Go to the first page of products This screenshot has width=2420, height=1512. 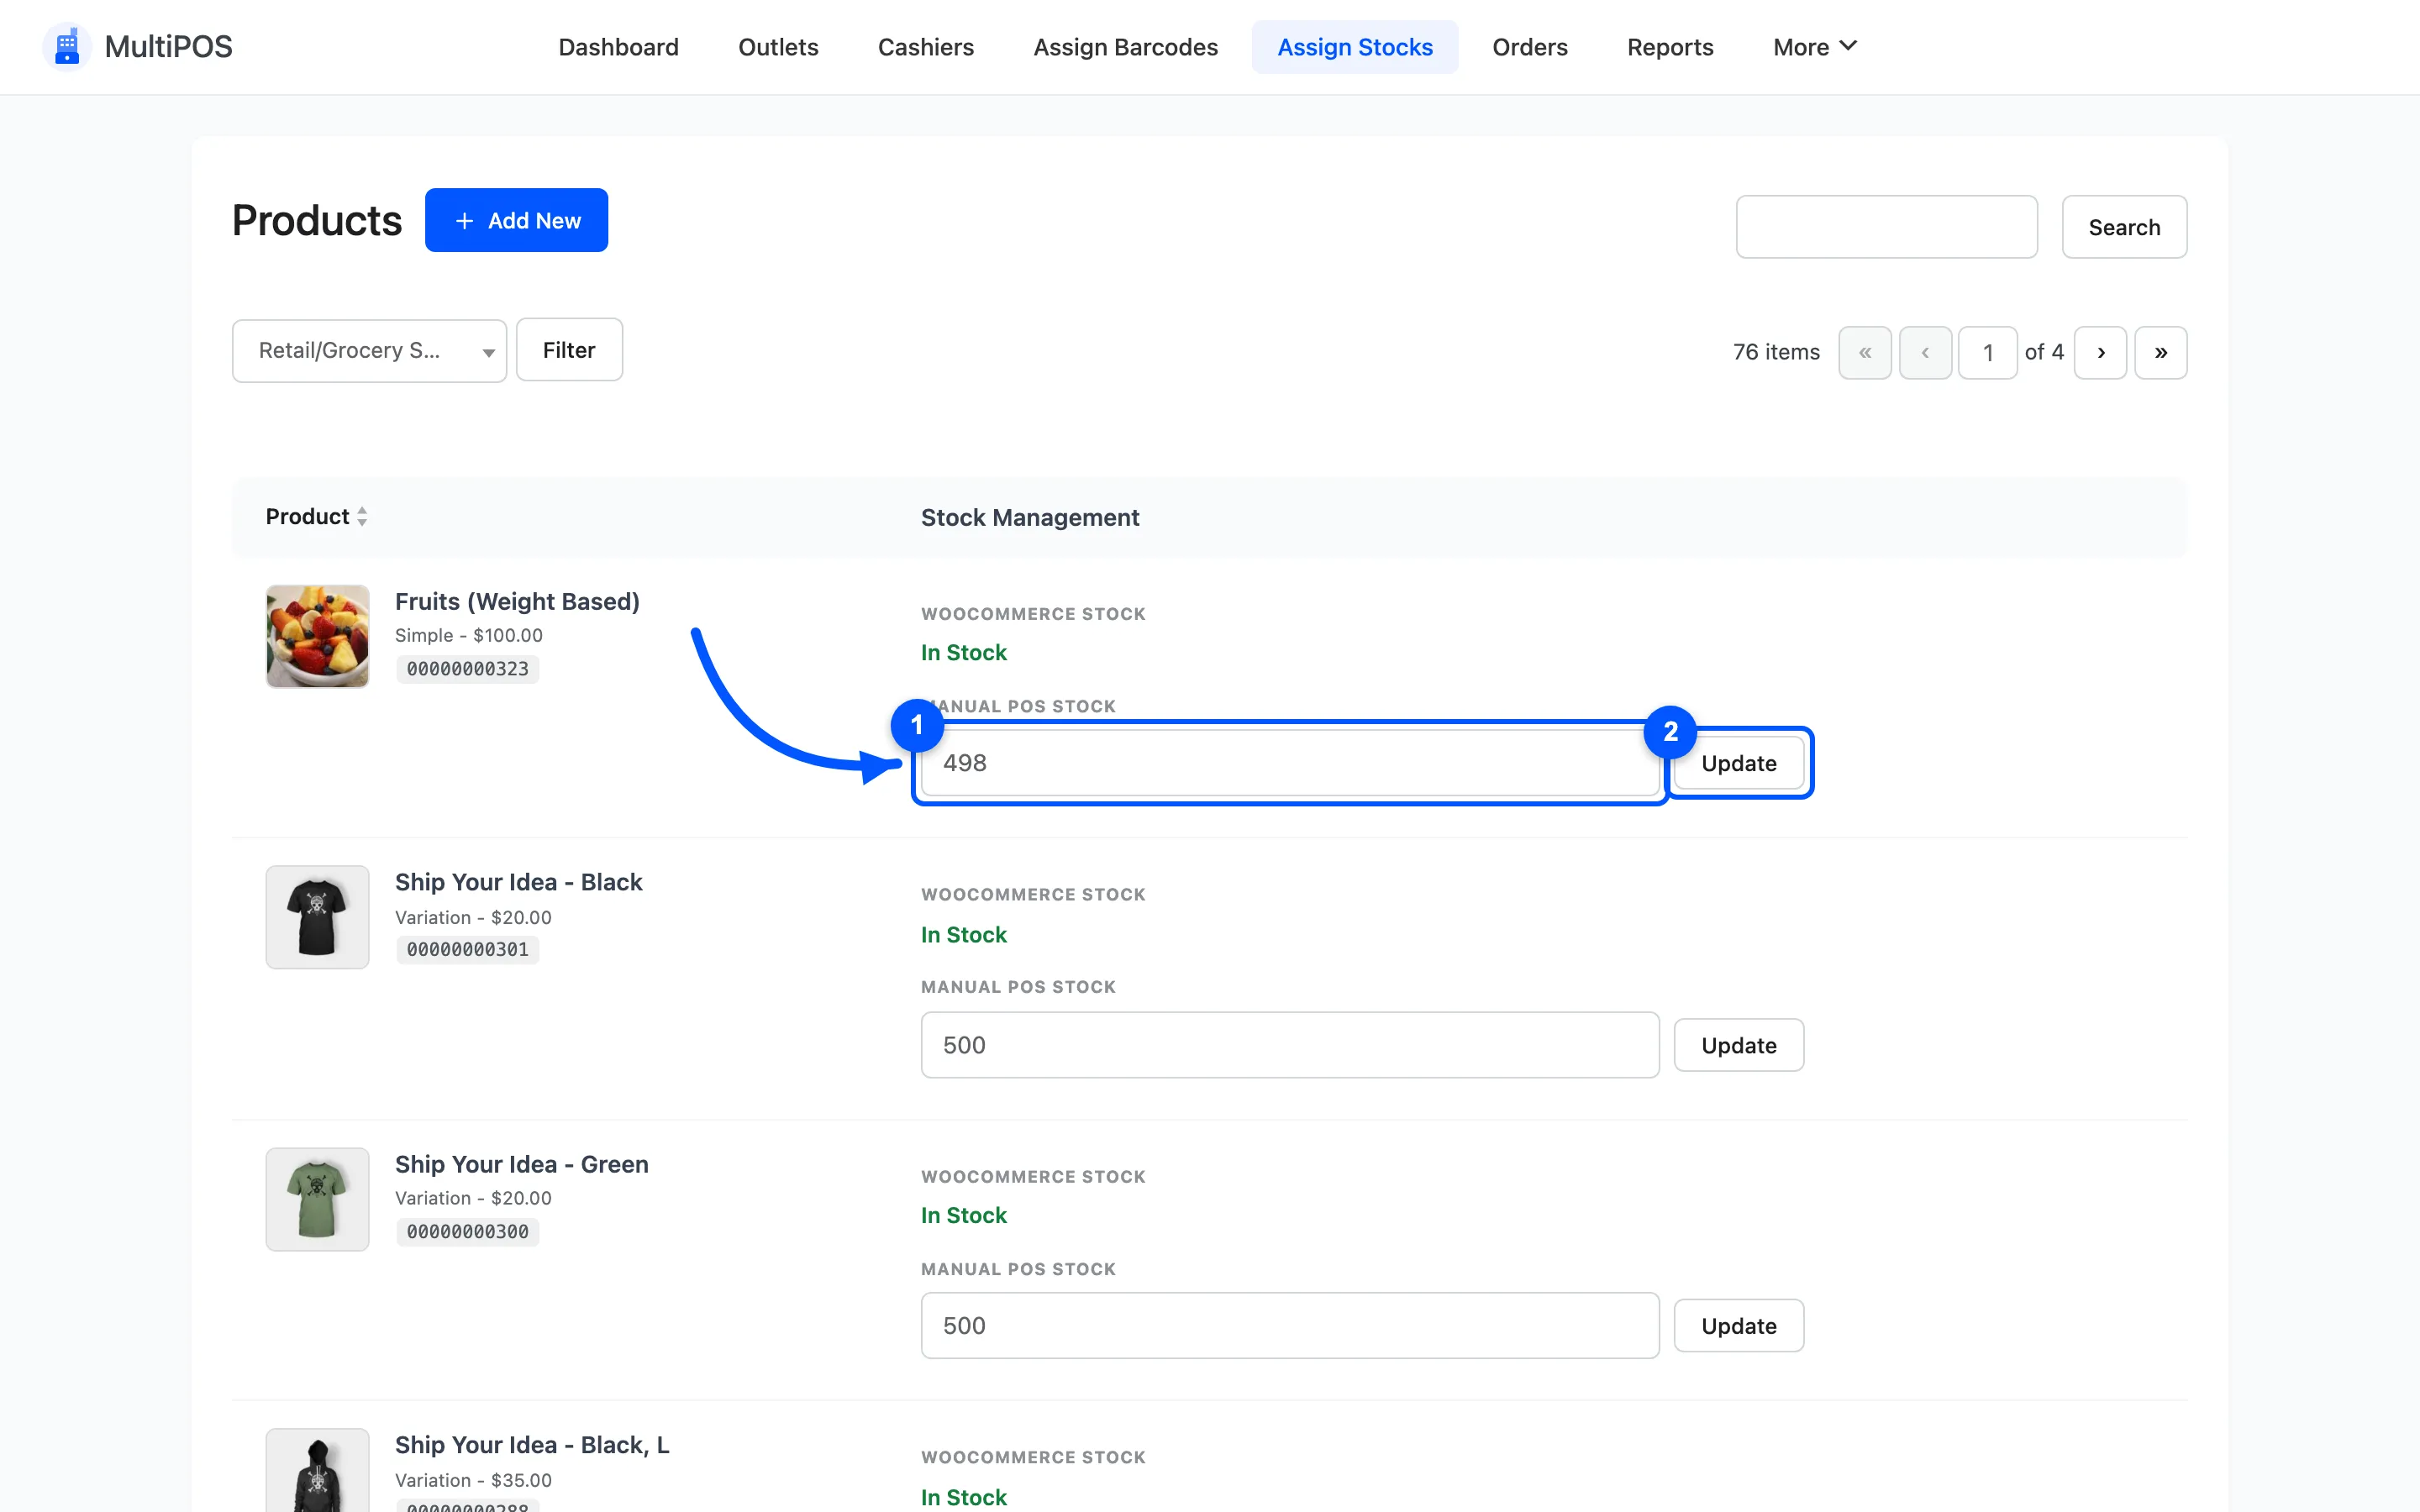click(x=1864, y=353)
